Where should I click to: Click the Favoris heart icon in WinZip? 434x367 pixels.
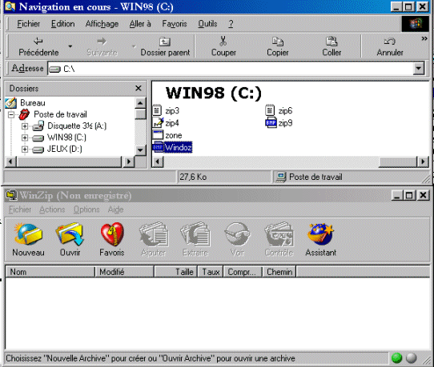(x=112, y=234)
